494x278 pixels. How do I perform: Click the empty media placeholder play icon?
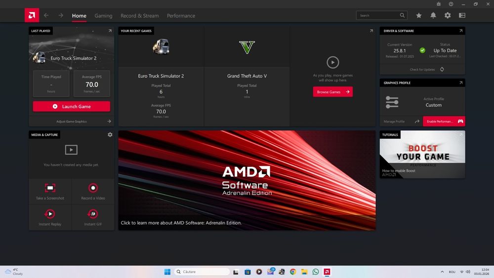tap(71, 150)
